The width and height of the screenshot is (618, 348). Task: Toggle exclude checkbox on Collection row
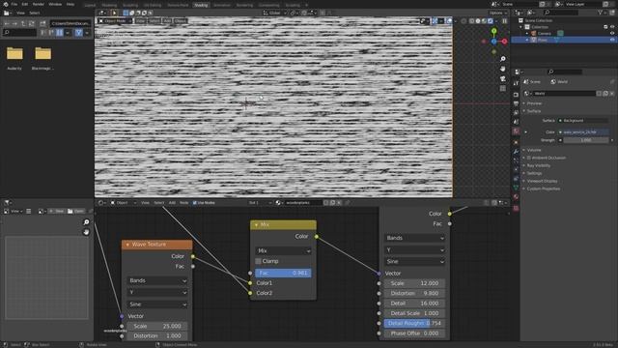605,27
